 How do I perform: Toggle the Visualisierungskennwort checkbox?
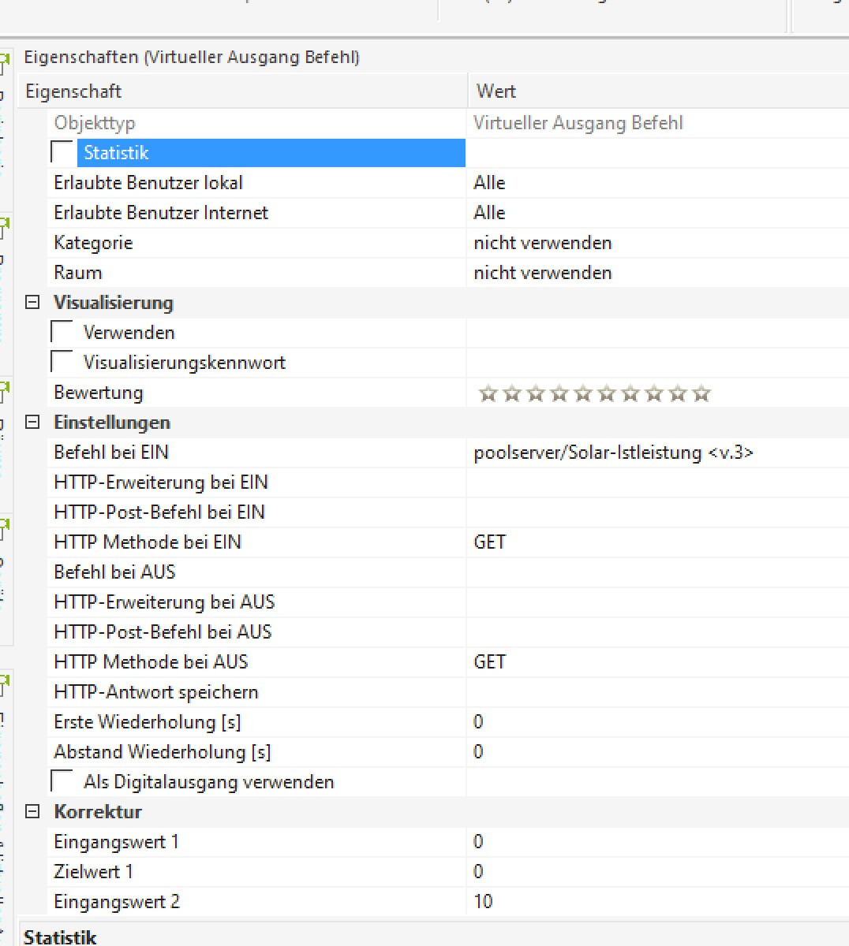(62, 362)
